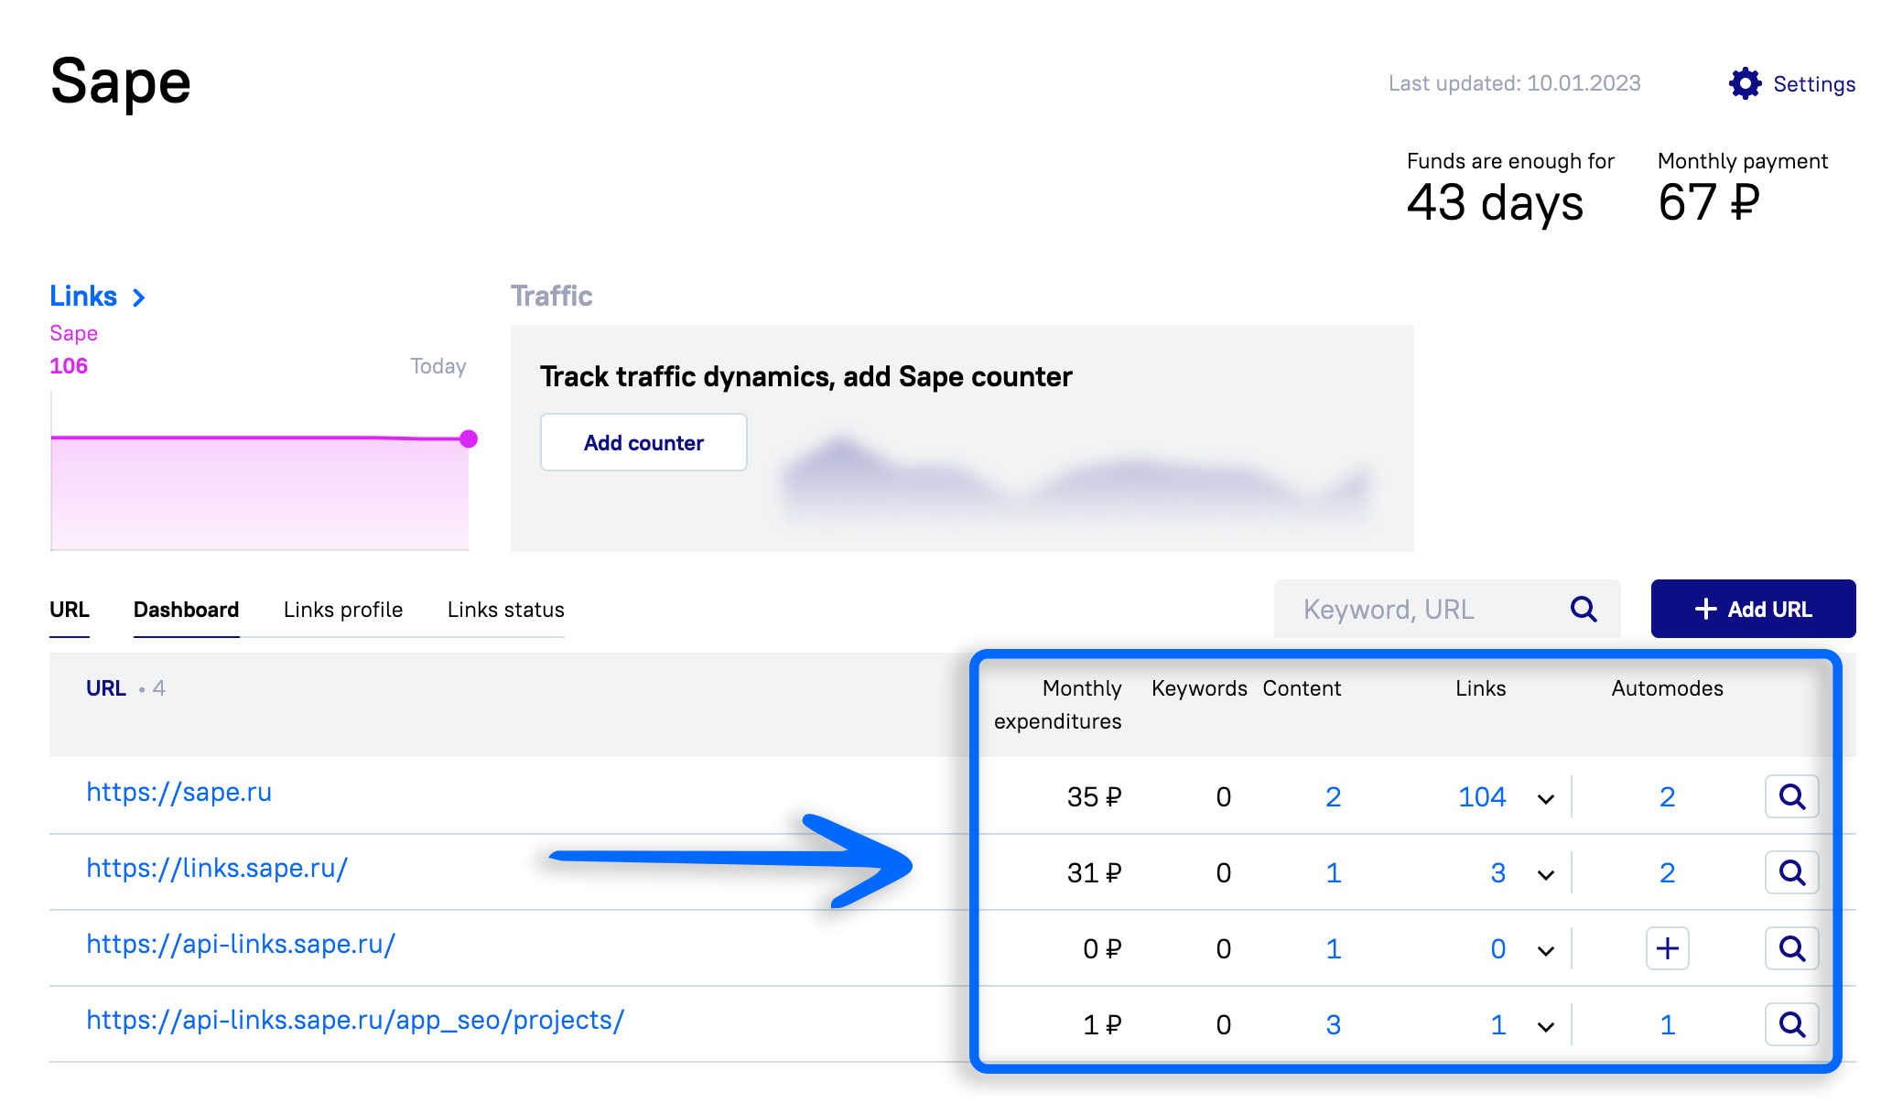1881x1114 pixels.
Task: Click the Last updated date text
Action: [x=1514, y=83]
